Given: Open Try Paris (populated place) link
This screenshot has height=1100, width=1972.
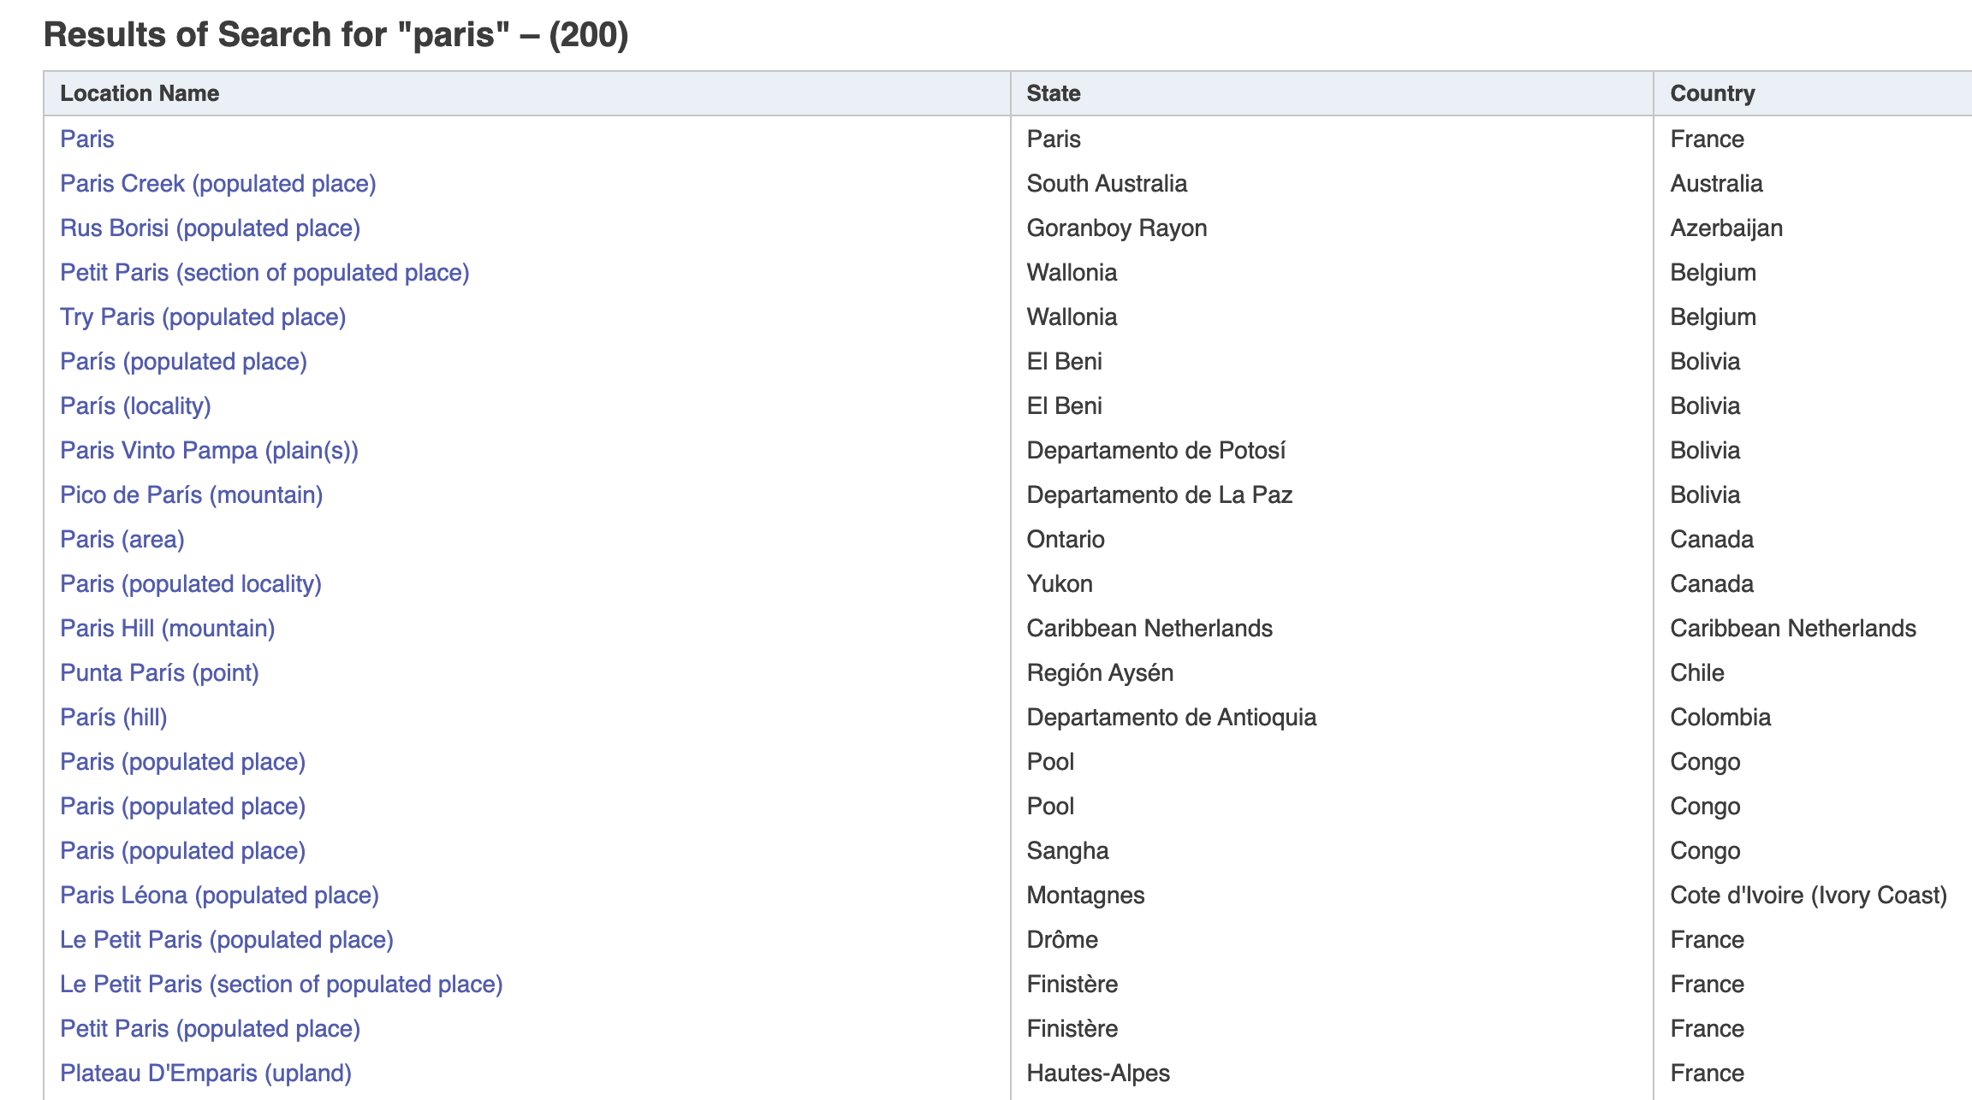Looking at the screenshot, I should [x=203, y=316].
